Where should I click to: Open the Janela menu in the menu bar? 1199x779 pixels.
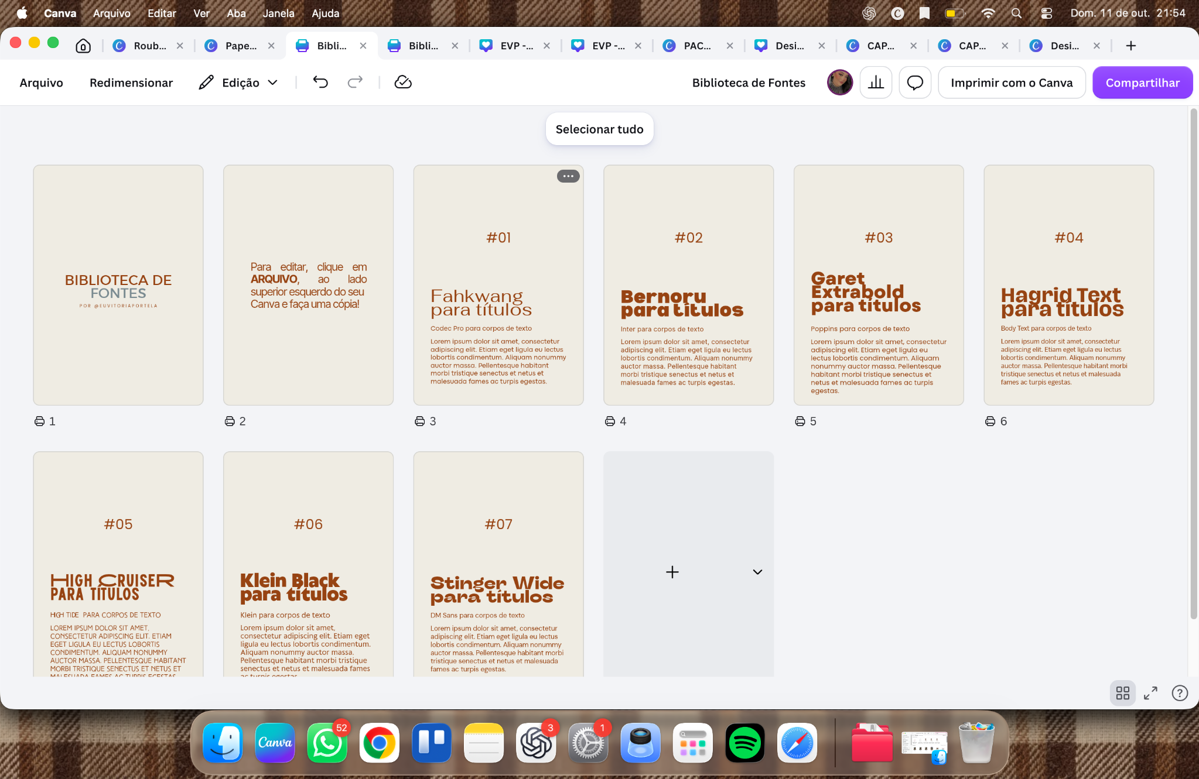(278, 13)
